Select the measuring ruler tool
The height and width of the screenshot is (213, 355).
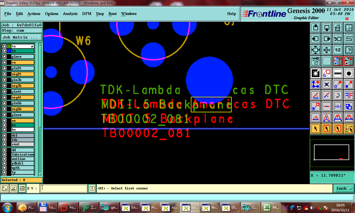[338, 73]
